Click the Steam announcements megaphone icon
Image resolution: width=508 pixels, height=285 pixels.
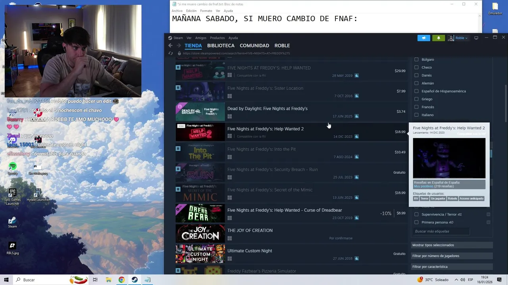pos(423,38)
